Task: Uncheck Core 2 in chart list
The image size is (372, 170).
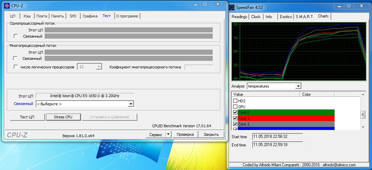Action: [x=235, y=124]
